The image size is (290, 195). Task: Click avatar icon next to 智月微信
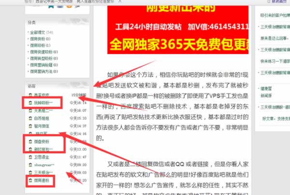(30, 126)
